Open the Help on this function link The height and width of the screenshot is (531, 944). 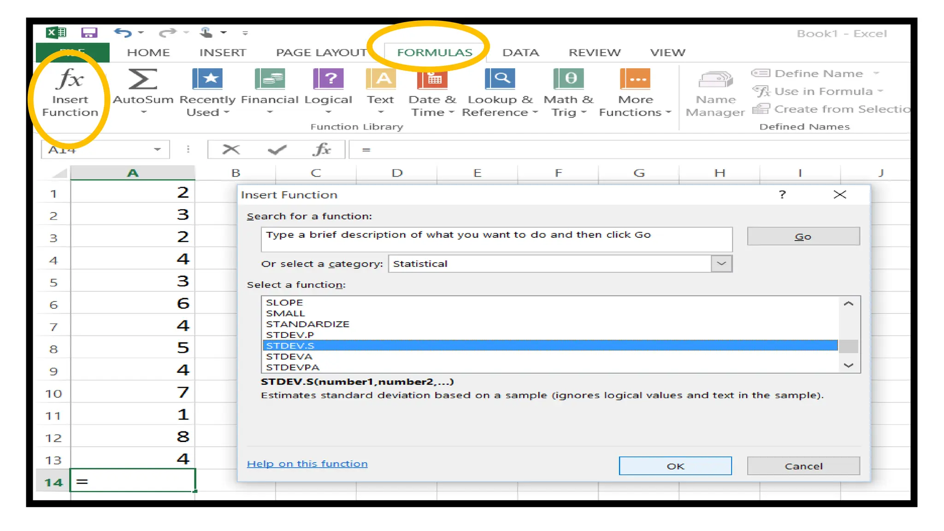[x=307, y=464]
